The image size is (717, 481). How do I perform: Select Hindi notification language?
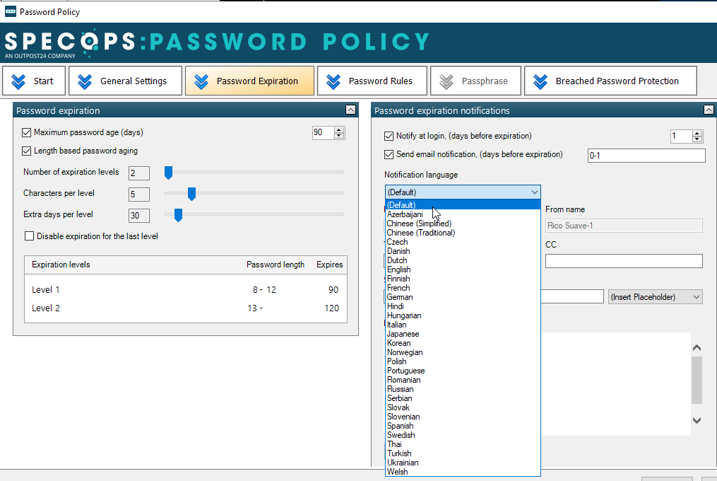[463, 306]
